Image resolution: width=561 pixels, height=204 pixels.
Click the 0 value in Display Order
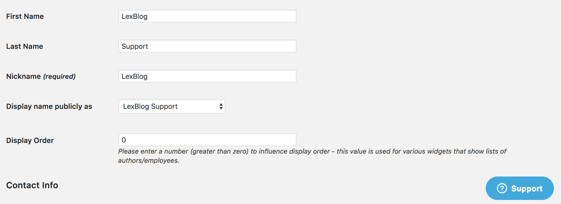(124, 140)
